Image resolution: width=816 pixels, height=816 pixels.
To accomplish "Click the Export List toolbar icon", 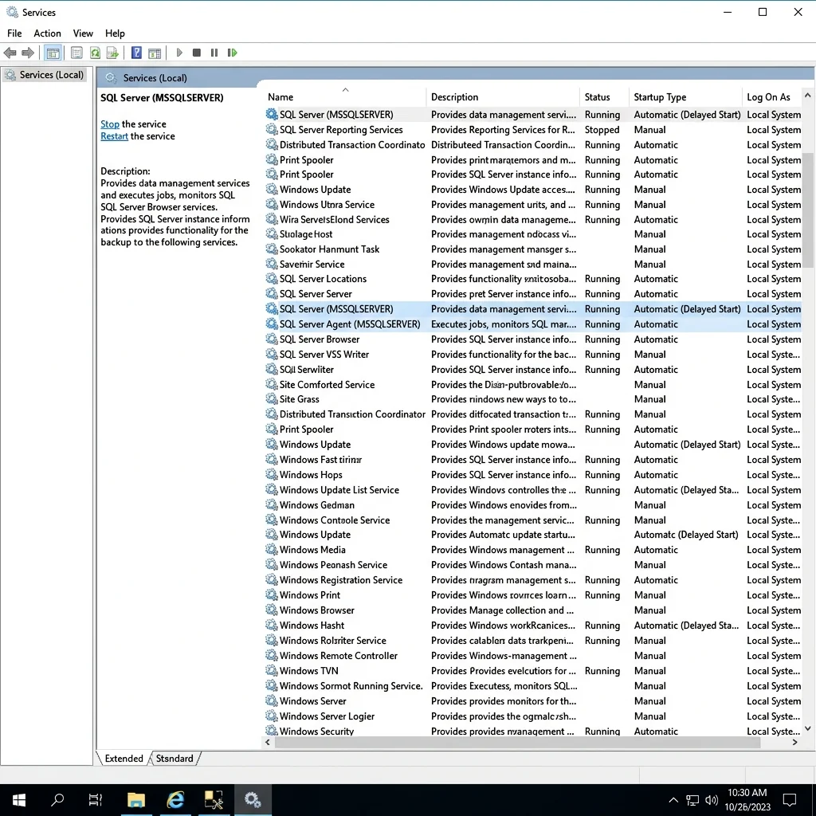I will click(x=112, y=53).
